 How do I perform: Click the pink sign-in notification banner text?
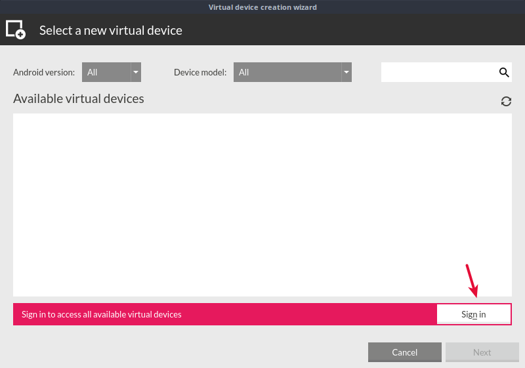[x=102, y=314]
